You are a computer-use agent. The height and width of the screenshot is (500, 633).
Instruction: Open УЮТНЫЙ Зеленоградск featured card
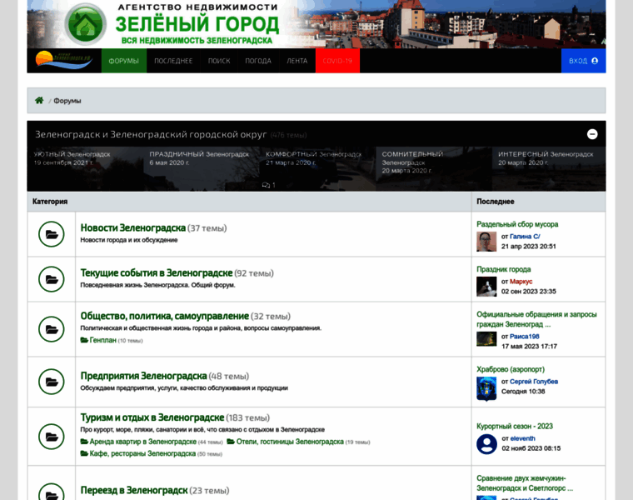click(85, 168)
